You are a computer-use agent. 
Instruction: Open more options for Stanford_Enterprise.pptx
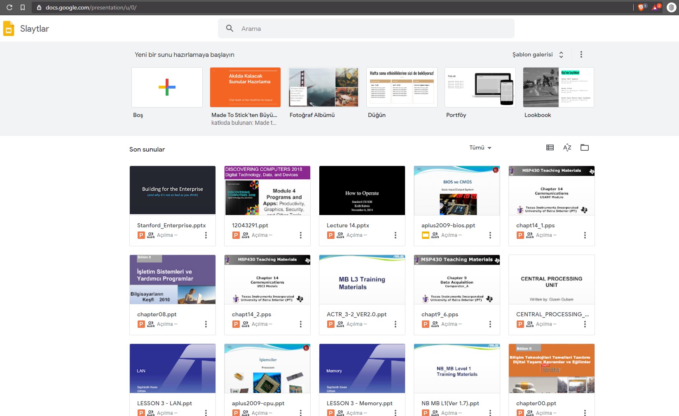coord(206,235)
